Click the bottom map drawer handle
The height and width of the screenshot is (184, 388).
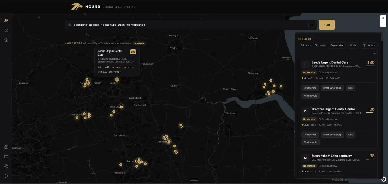coord(194,179)
